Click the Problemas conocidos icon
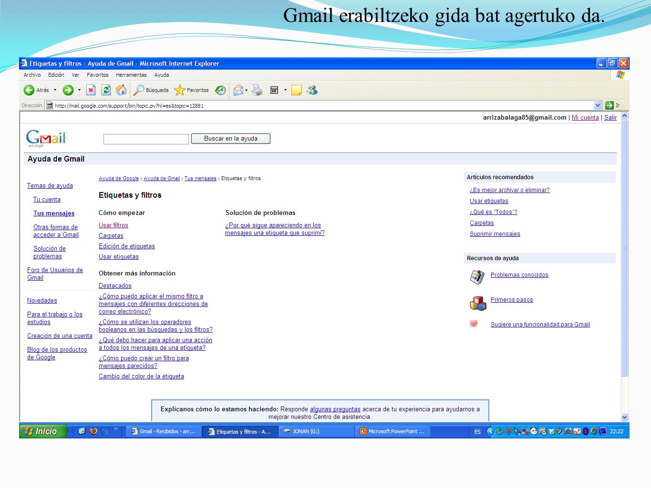Viewport: 651px width, 488px height. click(477, 277)
